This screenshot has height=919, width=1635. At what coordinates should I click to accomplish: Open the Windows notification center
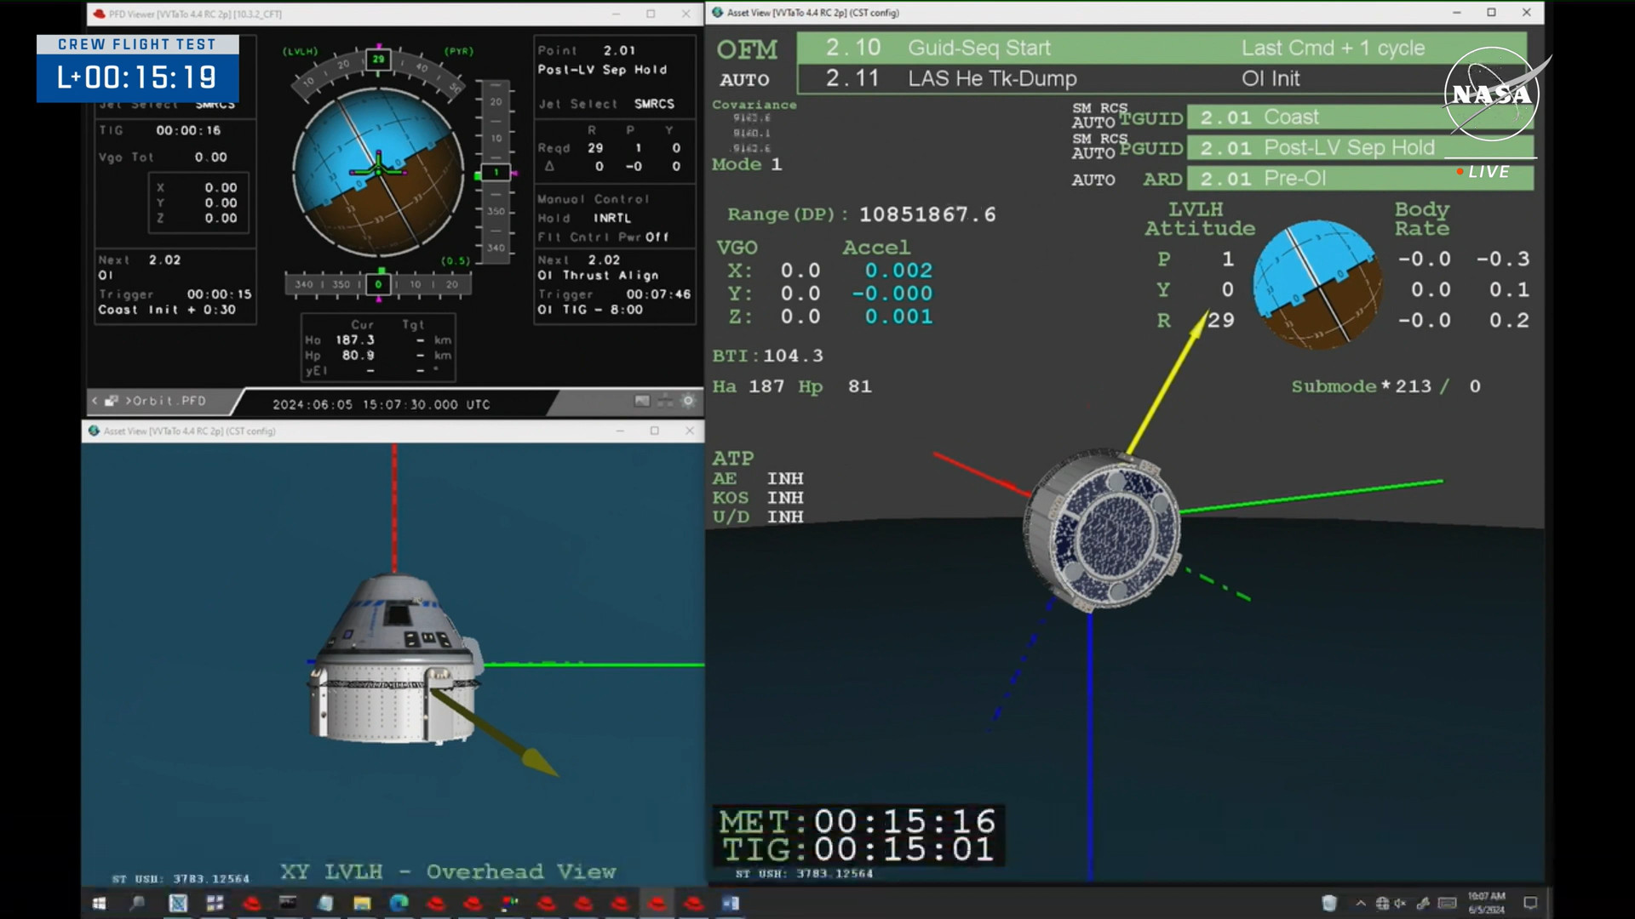pyautogui.click(x=1530, y=904)
